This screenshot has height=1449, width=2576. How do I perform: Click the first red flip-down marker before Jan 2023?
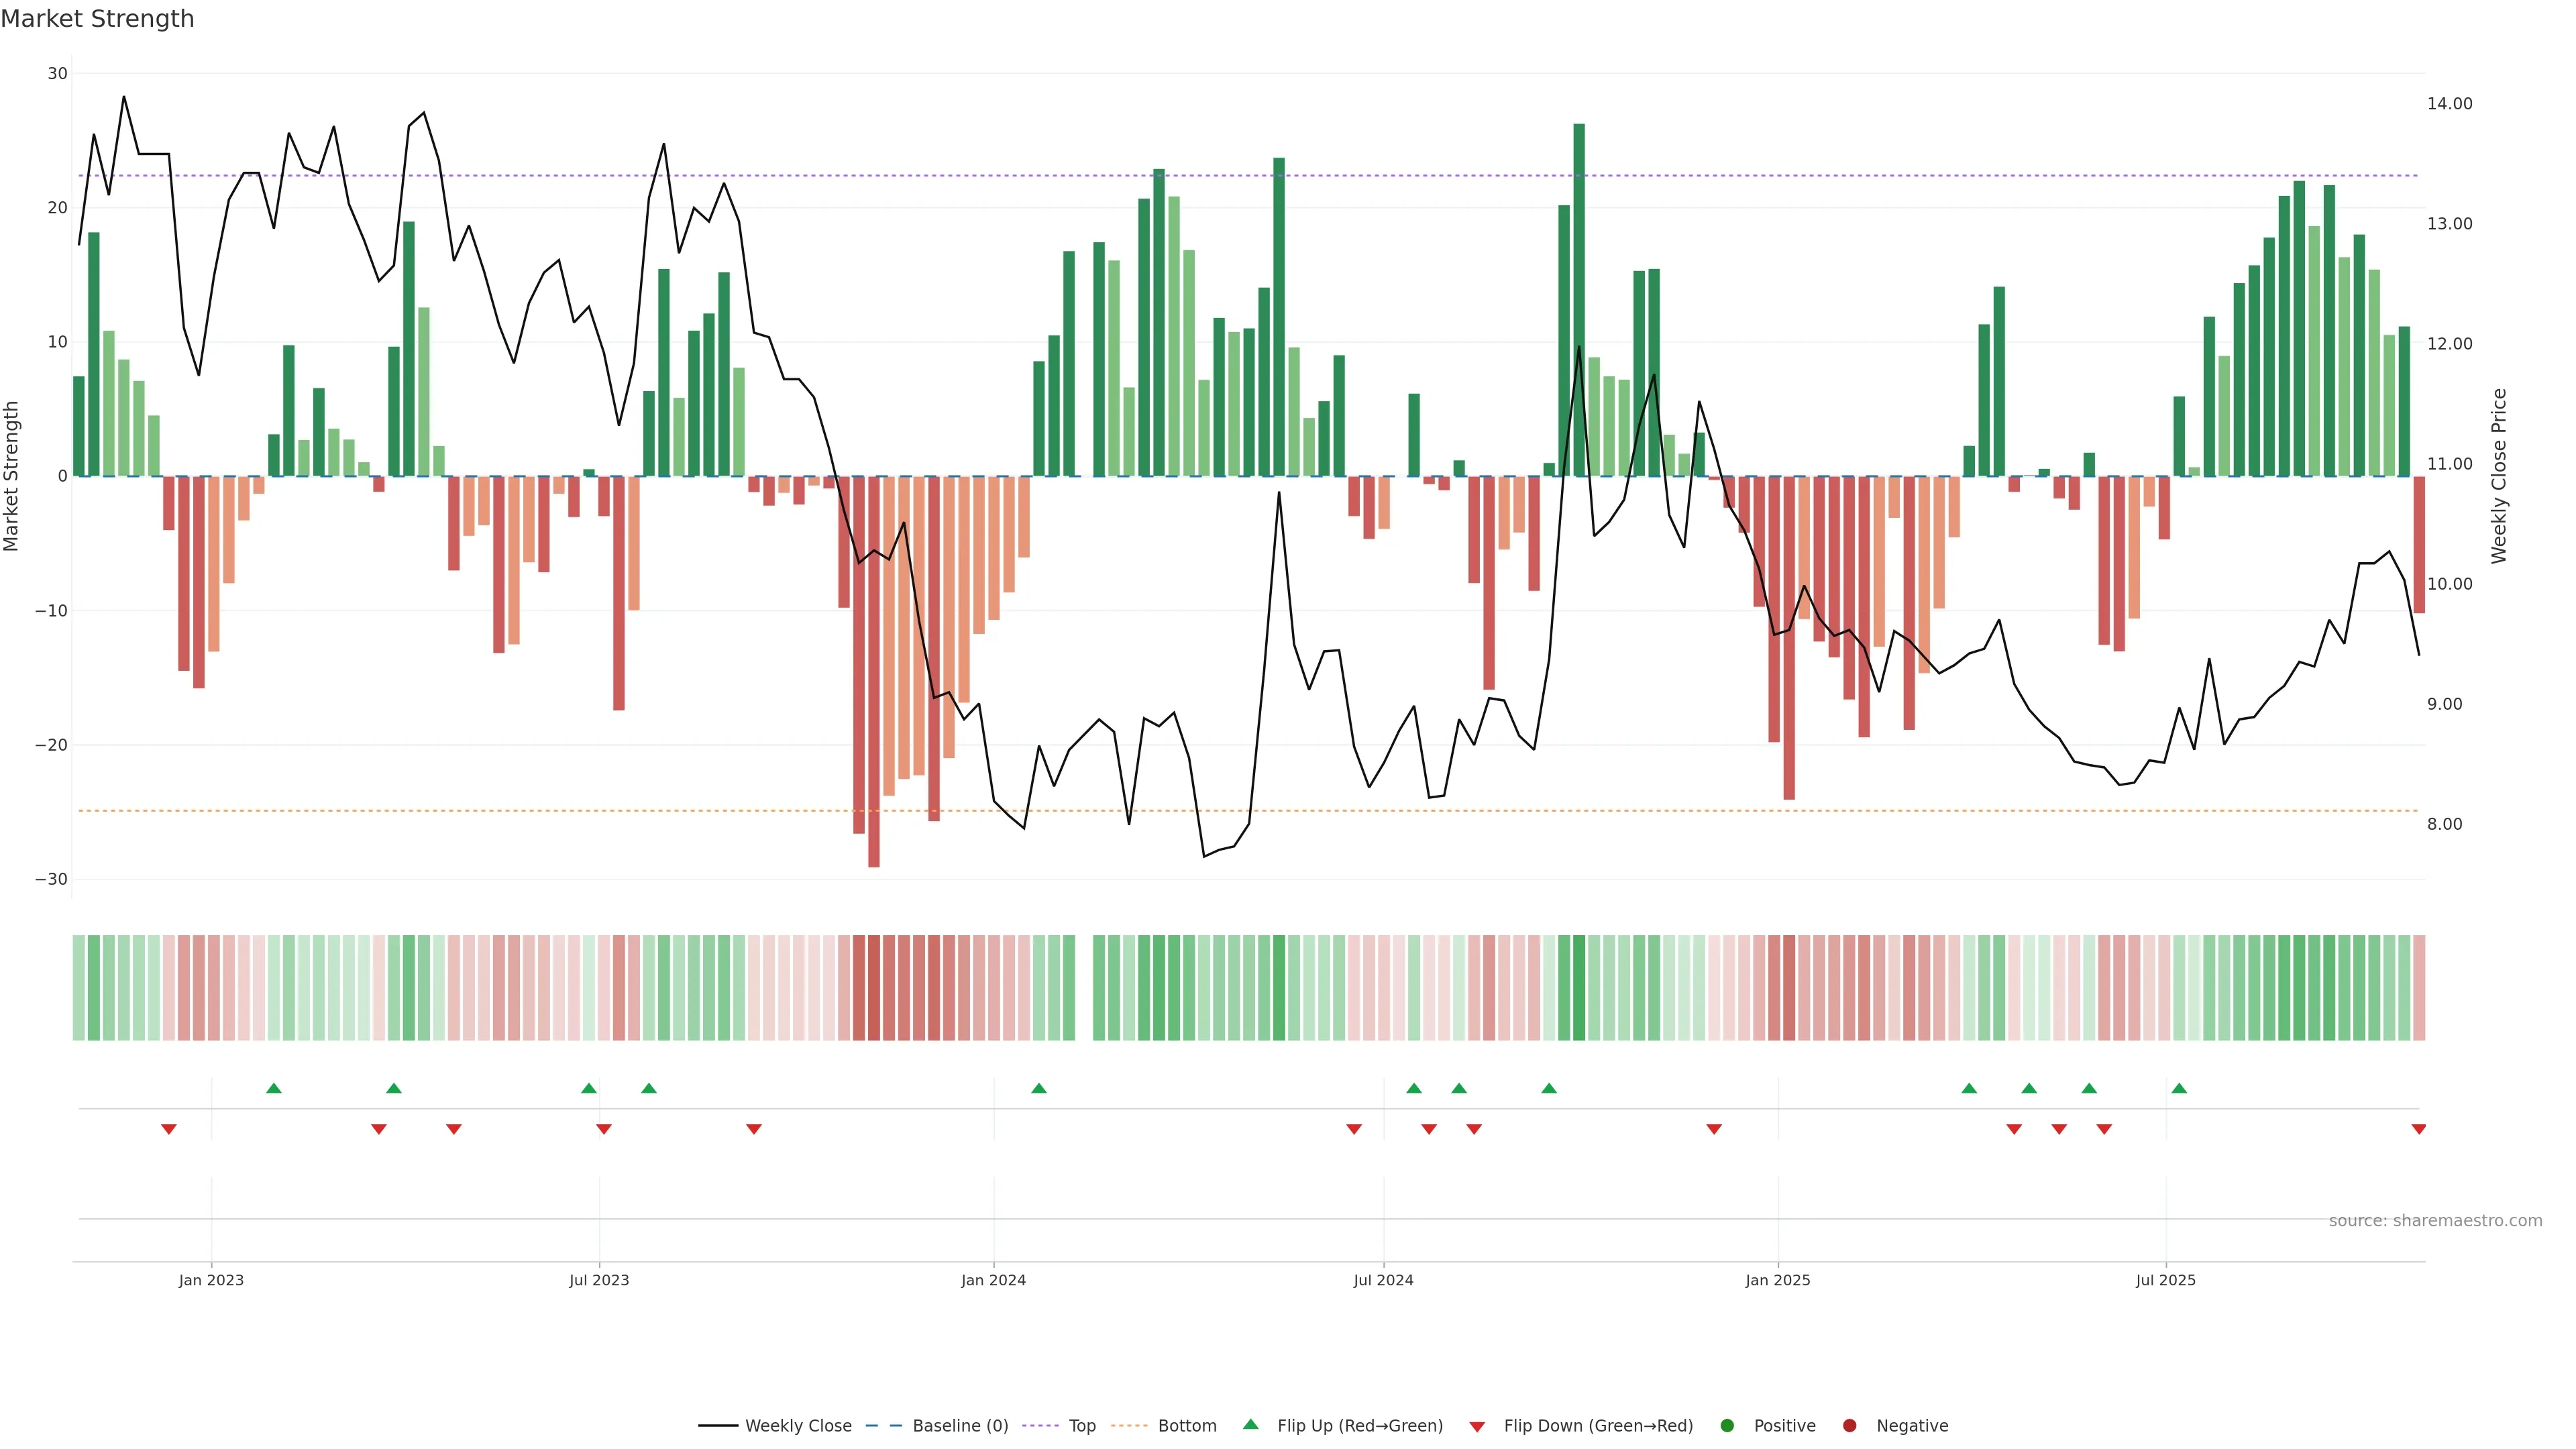coord(168,1129)
